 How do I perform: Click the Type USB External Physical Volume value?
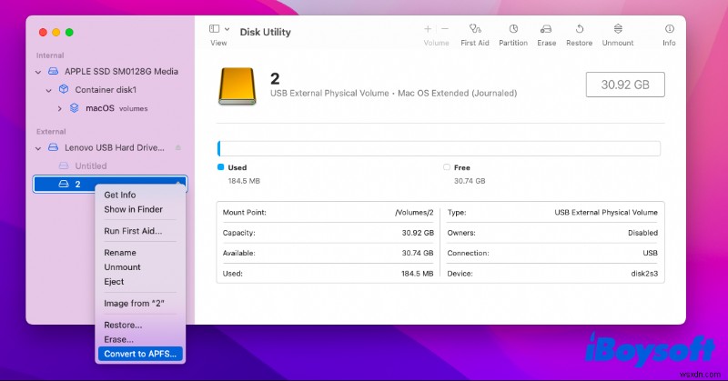pos(606,212)
